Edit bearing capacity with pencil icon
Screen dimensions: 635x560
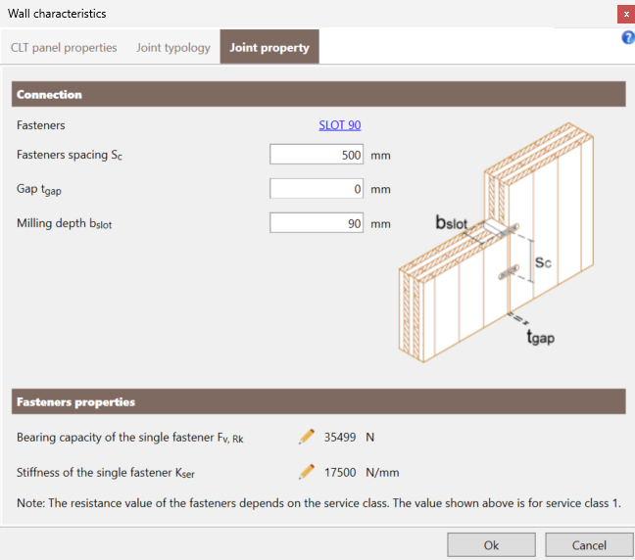pyautogui.click(x=306, y=437)
